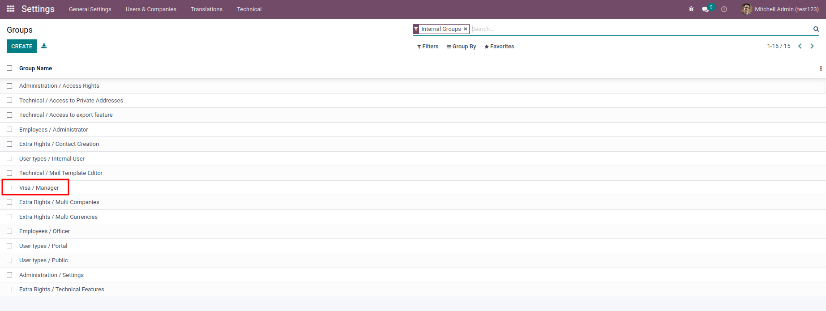
Task: Open the Filters dropdown
Action: tap(428, 47)
